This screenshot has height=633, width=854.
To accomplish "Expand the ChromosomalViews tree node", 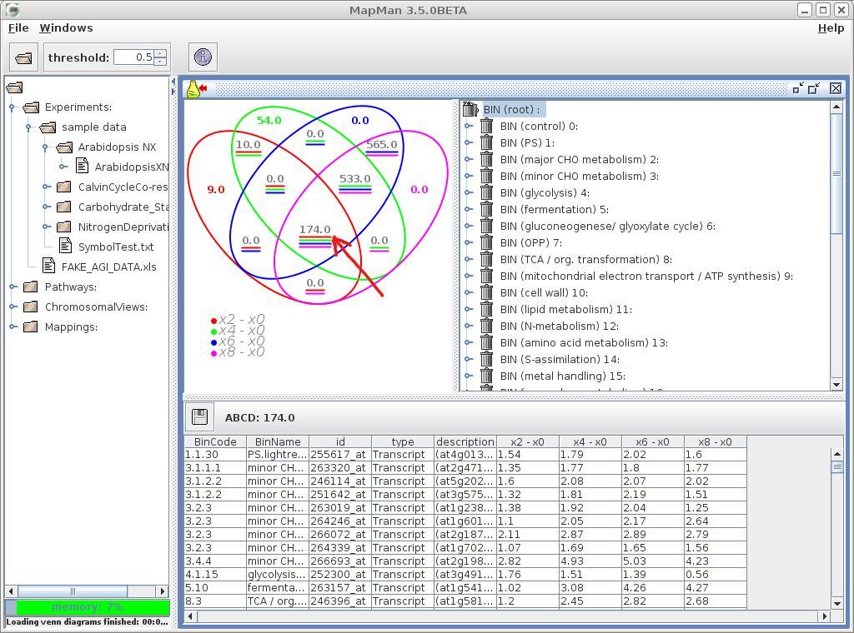I will point(13,307).
